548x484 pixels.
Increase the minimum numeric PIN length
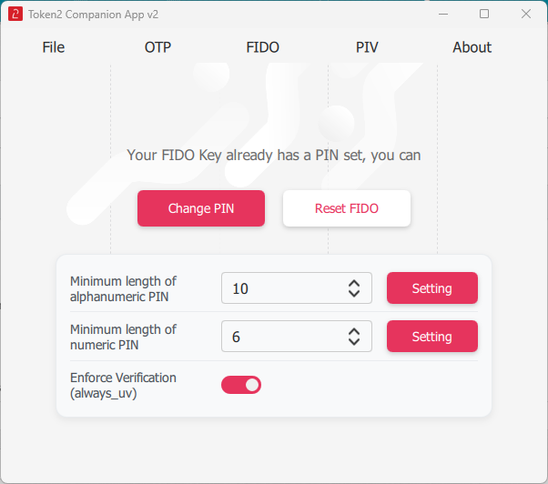[x=354, y=331]
